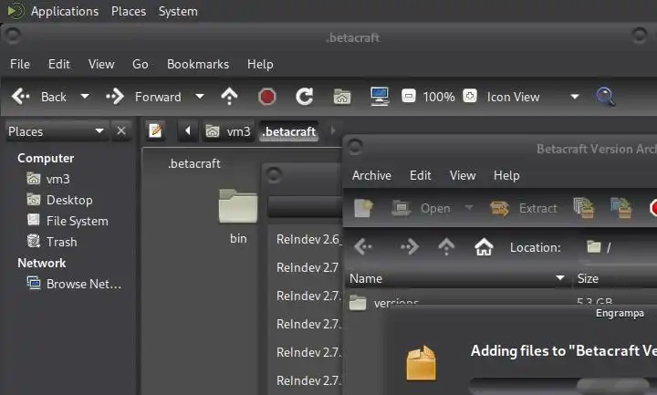The width and height of the screenshot is (657, 395).
Task: Click the Open archive icon in Engrampa
Action: (x=401, y=208)
